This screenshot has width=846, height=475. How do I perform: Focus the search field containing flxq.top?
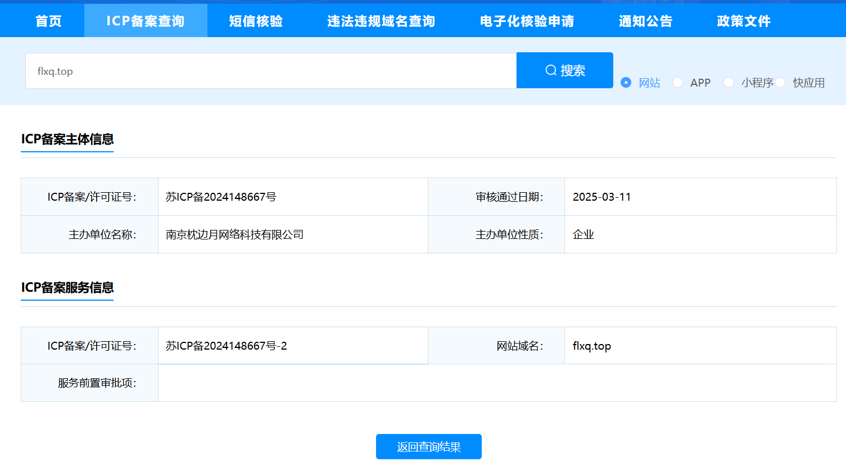[x=271, y=71]
